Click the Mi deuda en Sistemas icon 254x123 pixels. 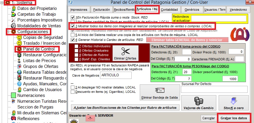pyautogui.click(x=14, y=113)
